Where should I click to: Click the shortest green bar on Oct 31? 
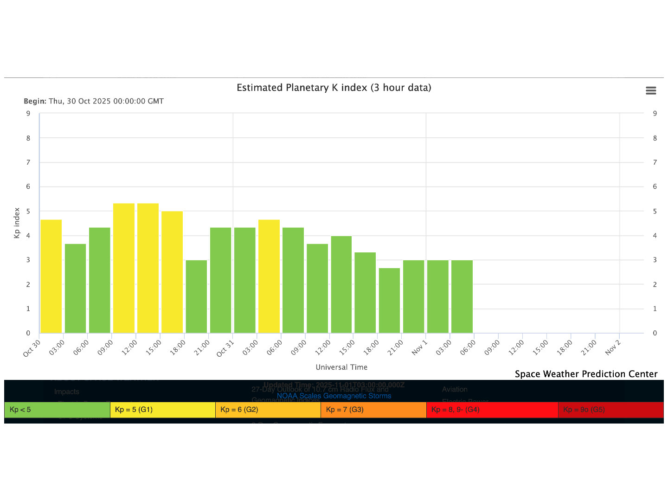click(389, 301)
